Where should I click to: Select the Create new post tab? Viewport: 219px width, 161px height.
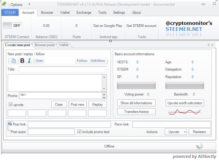pyautogui.click(x=17, y=45)
